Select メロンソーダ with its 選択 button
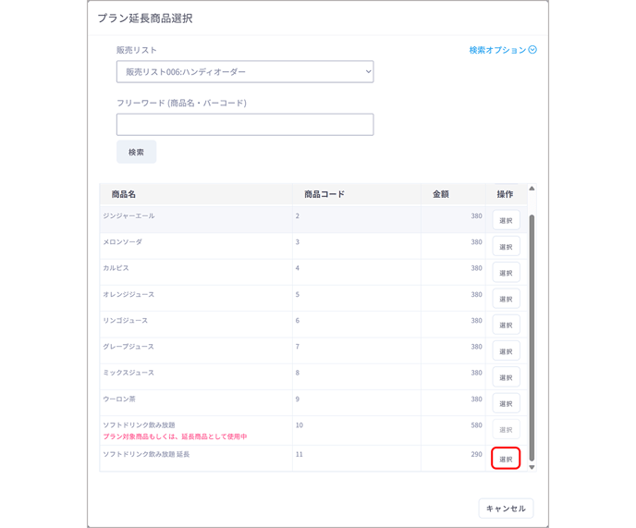This screenshot has height=528, width=636. (x=506, y=247)
